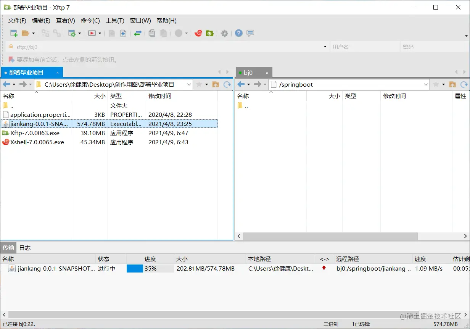Viewport: 470px width, 329px height.
Task: Open help with the blue question icon
Action: point(239,33)
